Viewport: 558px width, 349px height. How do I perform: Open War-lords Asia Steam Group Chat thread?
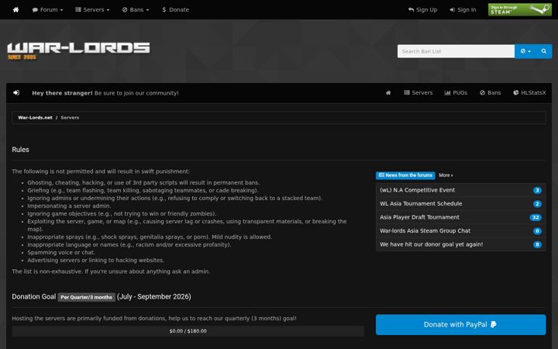425,231
